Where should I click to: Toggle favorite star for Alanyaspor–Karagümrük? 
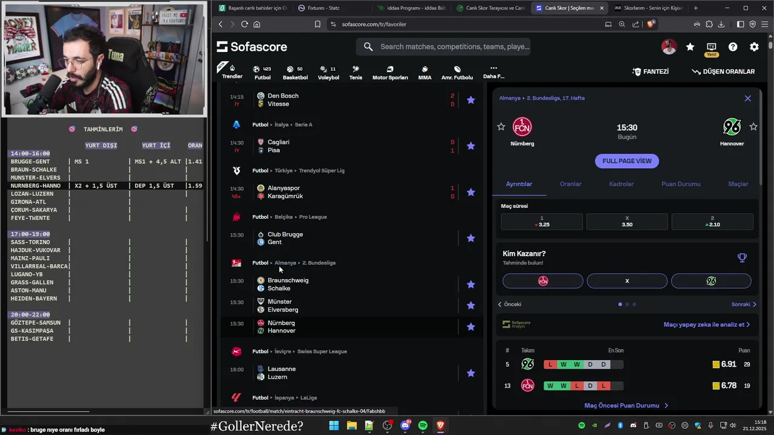[x=471, y=192]
